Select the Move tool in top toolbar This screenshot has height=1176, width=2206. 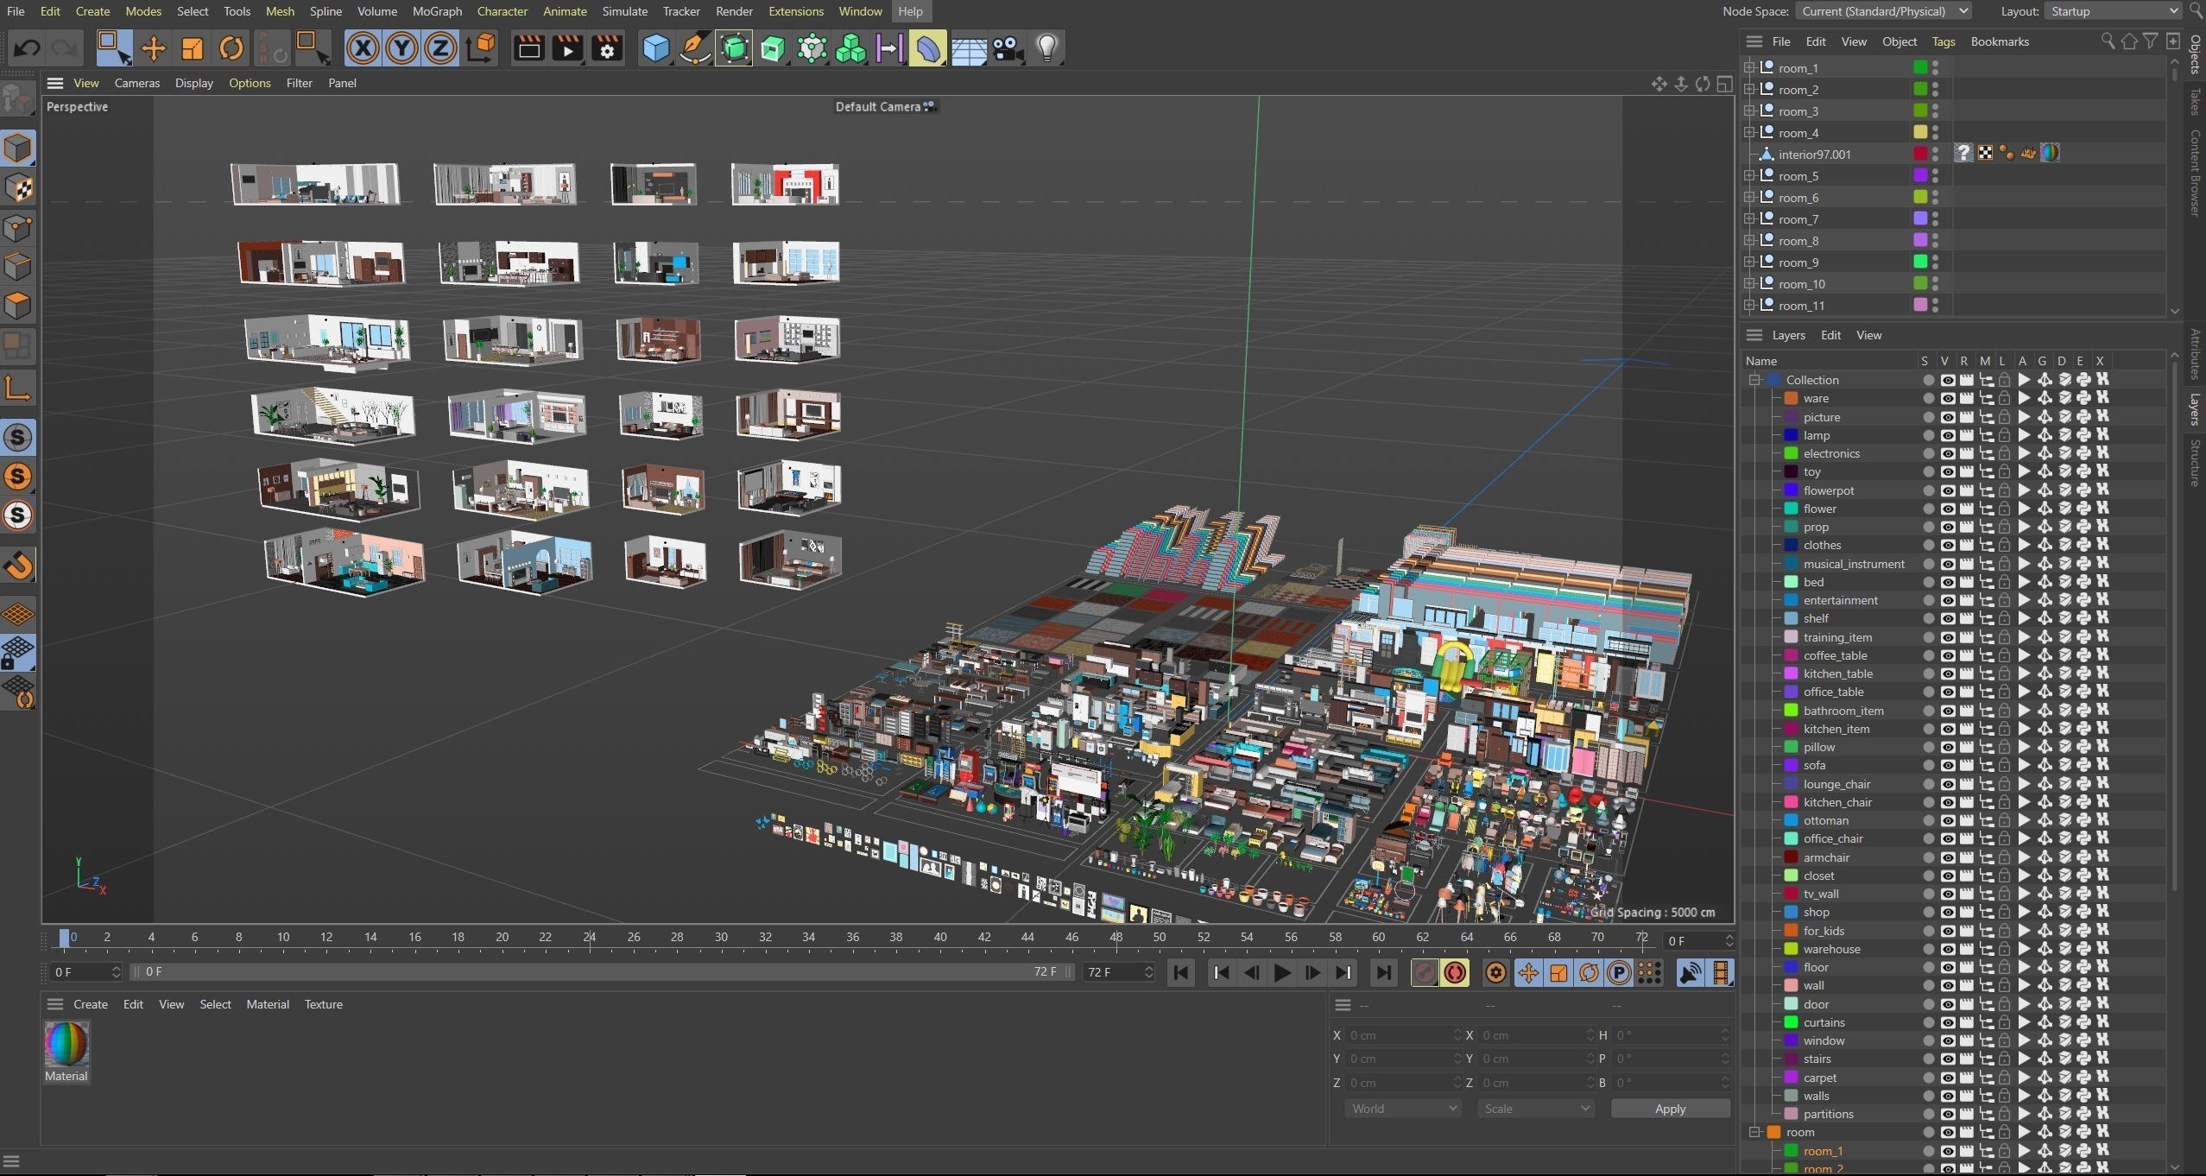coord(153,48)
